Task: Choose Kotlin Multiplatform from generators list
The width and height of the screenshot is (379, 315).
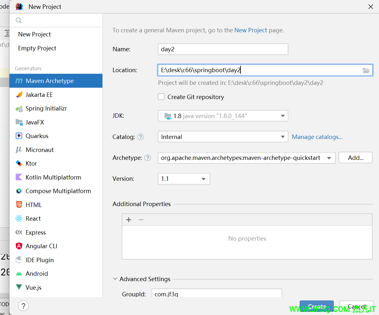Action: pos(53,178)
